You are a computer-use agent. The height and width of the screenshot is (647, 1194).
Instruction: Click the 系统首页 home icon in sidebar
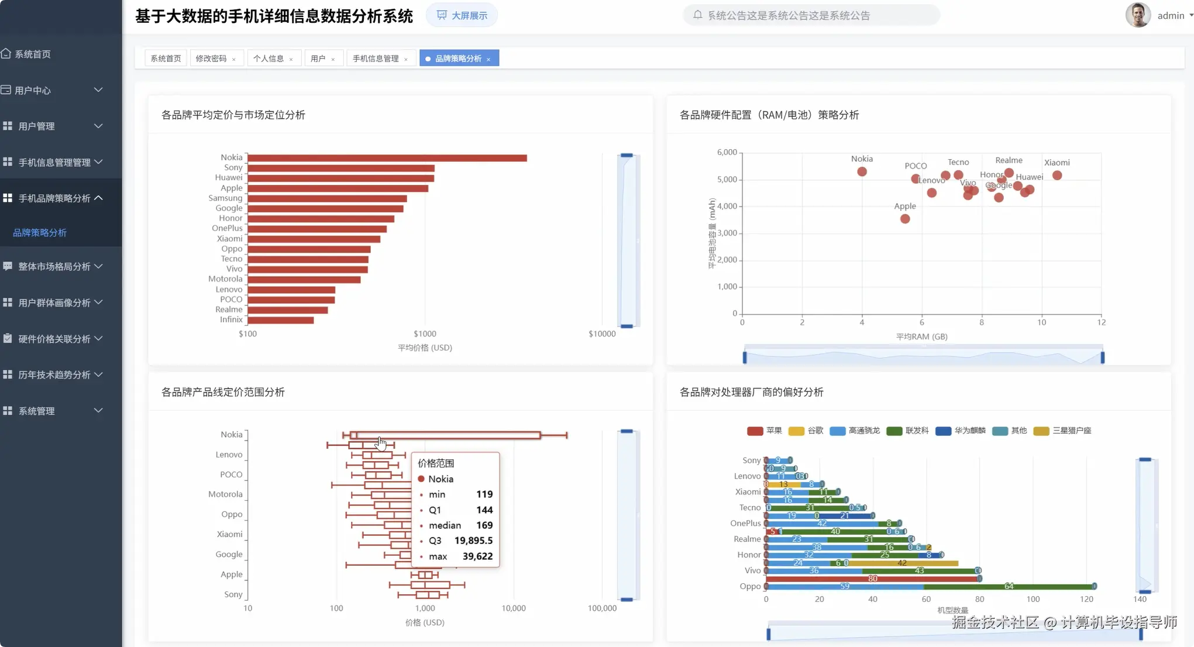tap(6, 54)
